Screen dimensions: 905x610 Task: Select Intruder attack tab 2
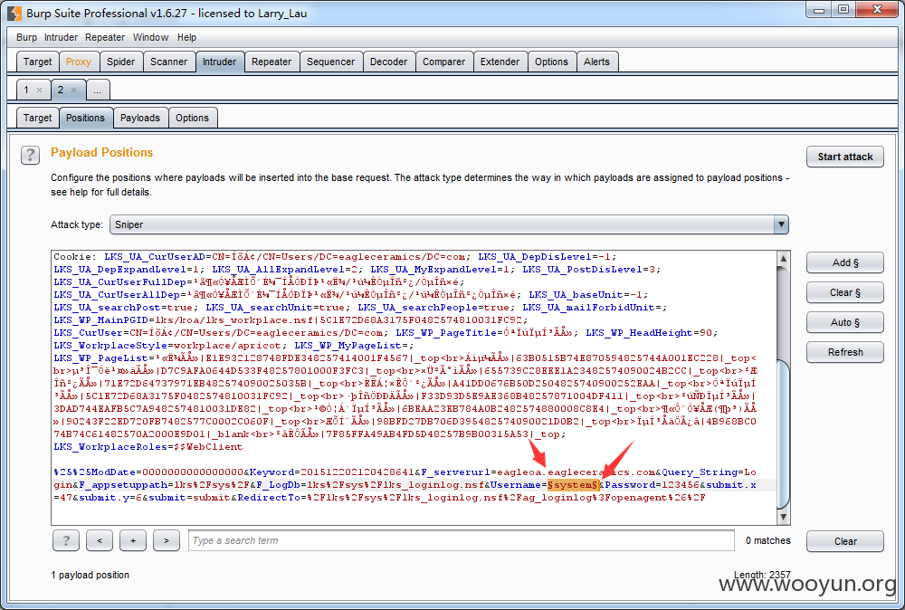click(60, 90)
